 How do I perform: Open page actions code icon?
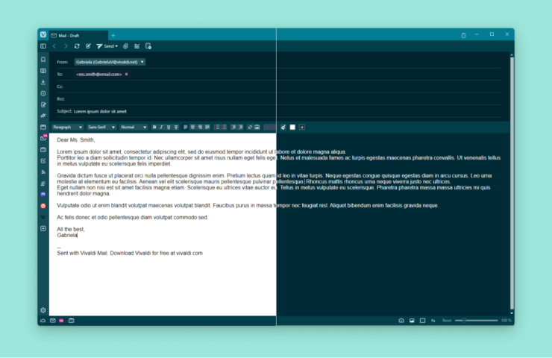(433, 321)
